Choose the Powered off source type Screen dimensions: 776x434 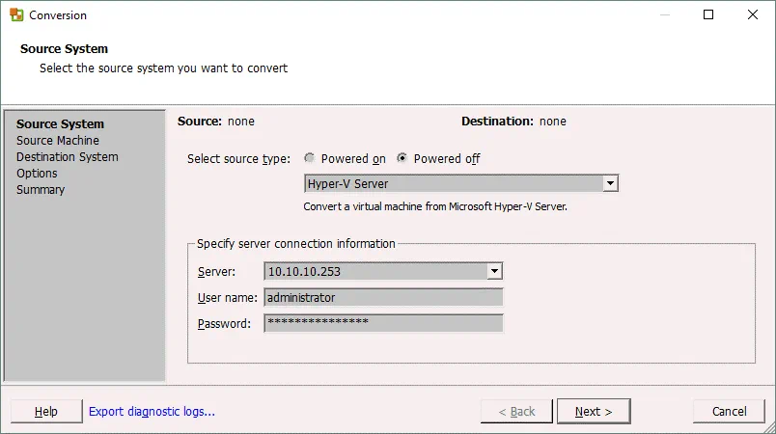402,159
